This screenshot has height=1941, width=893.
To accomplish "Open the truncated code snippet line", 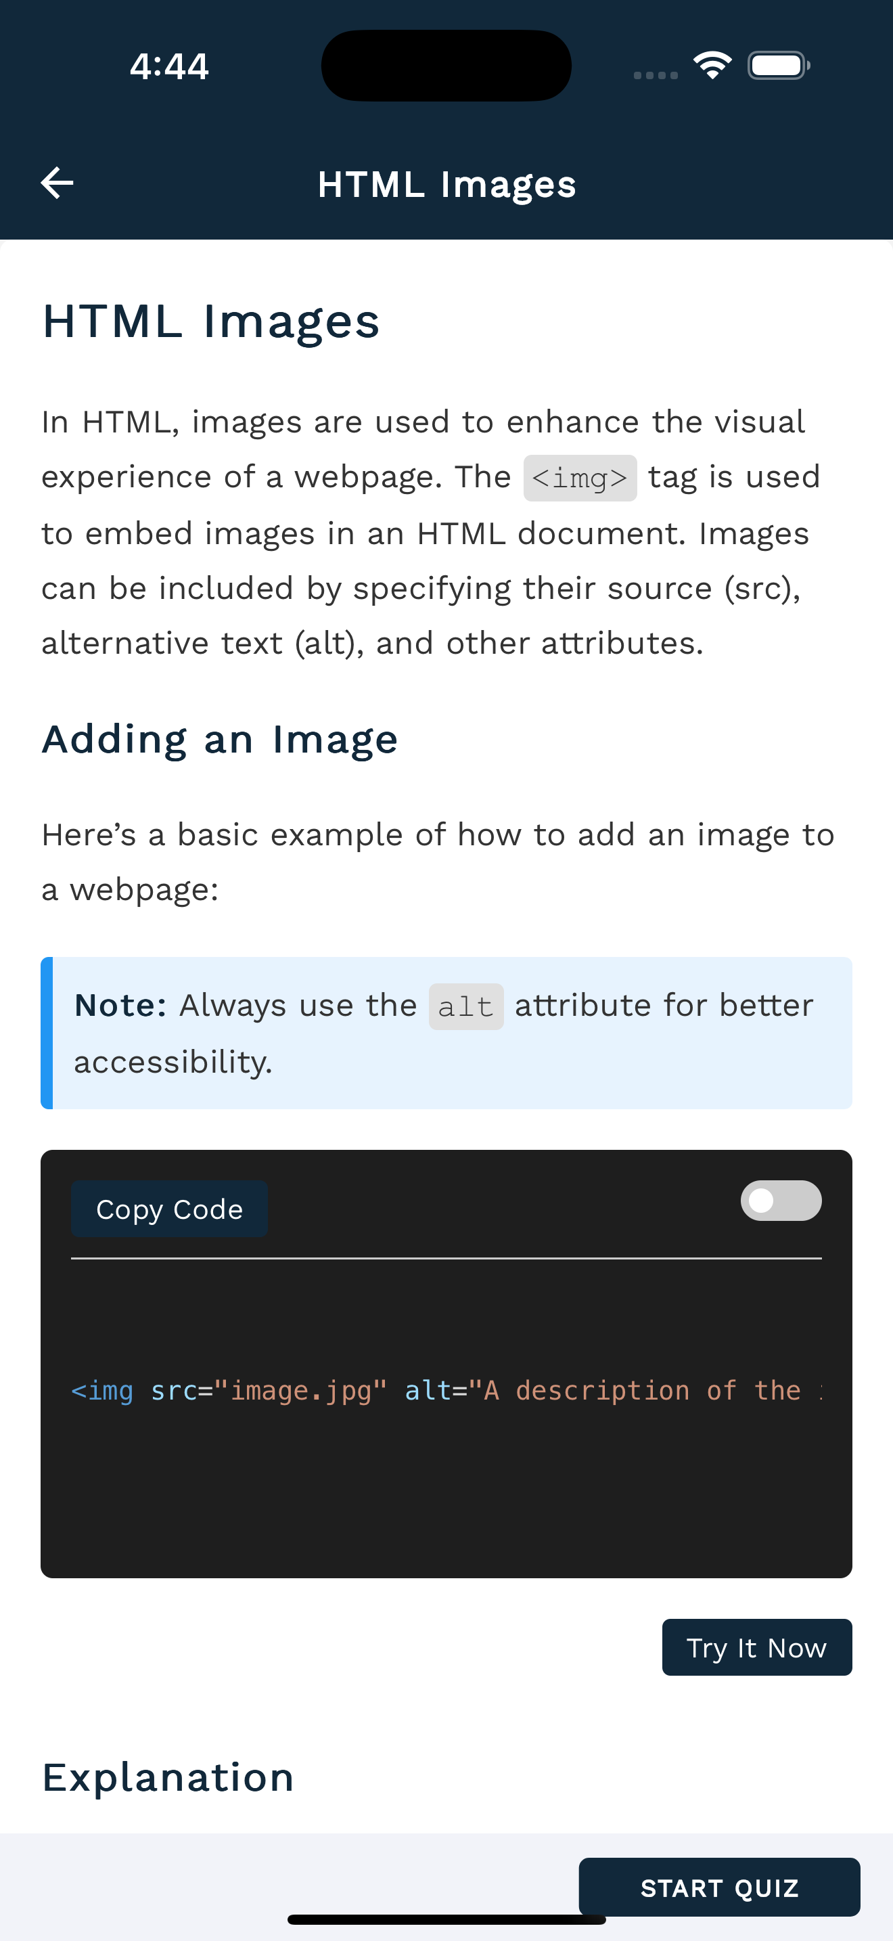I will pos(446,1390).
